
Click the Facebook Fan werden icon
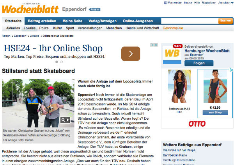click(165, 2)
